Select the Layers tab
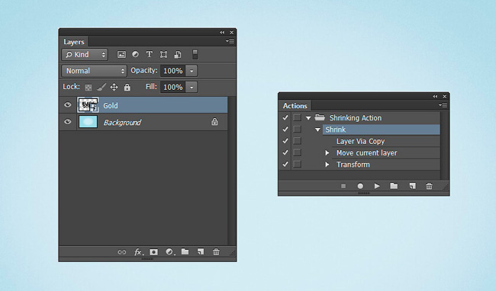The width and height of the screenshot is (496, 291). pos(74,42)
